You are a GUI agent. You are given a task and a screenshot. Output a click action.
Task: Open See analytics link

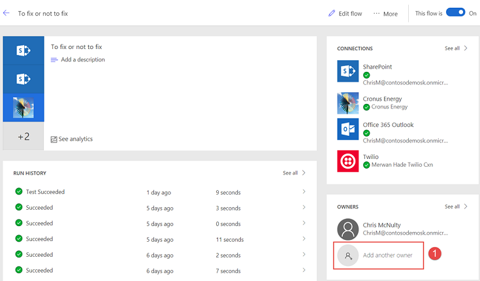[75, 139]
